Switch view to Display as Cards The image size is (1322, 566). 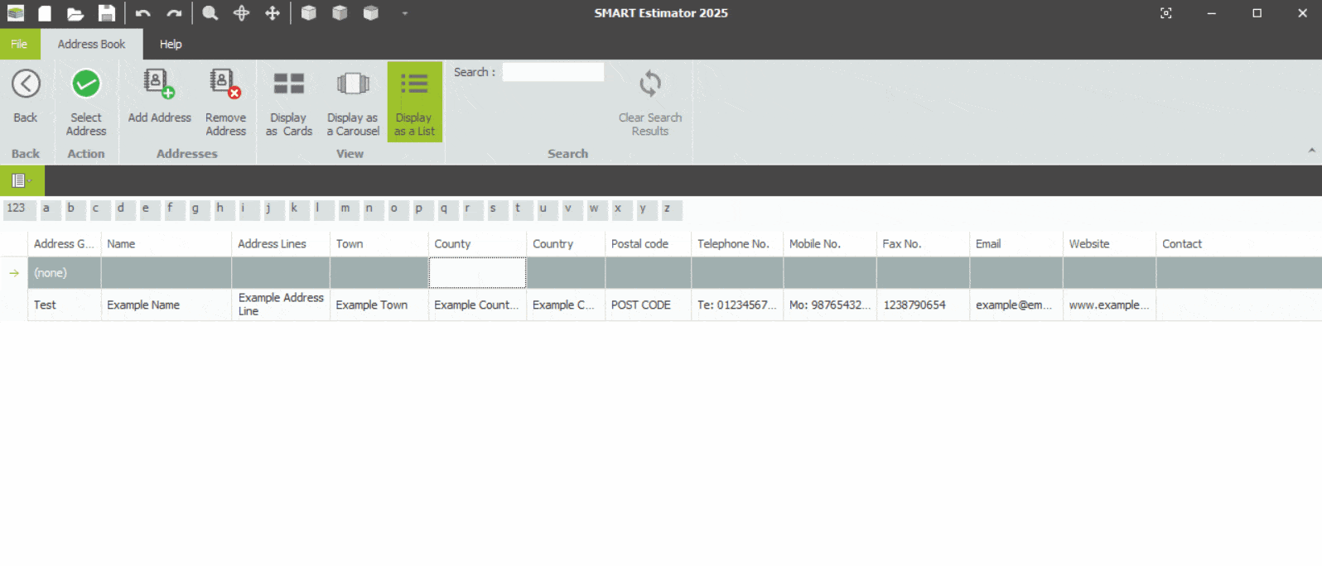[288, 84]
